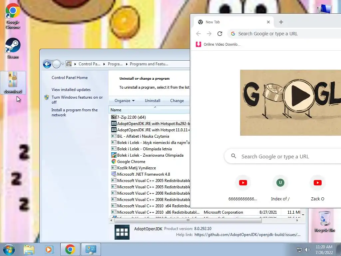Click the network status tray icon

pos(299,250)
